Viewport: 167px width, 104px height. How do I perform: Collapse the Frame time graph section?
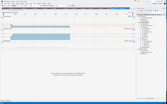tap(1, 16)
